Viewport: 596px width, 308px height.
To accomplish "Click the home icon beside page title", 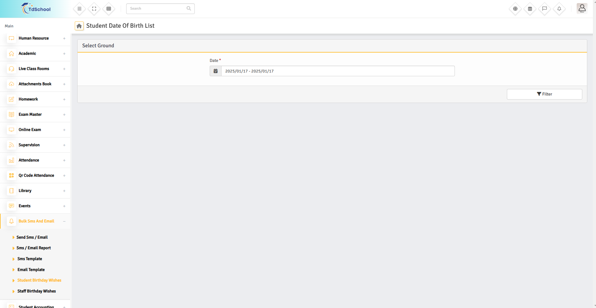I will pos(79,26).
